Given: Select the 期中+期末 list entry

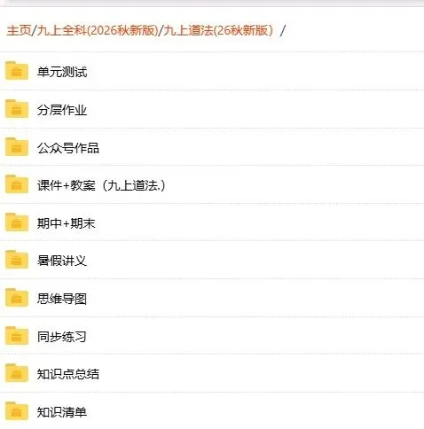Looking at the screenshot, I should click(67, 223).
